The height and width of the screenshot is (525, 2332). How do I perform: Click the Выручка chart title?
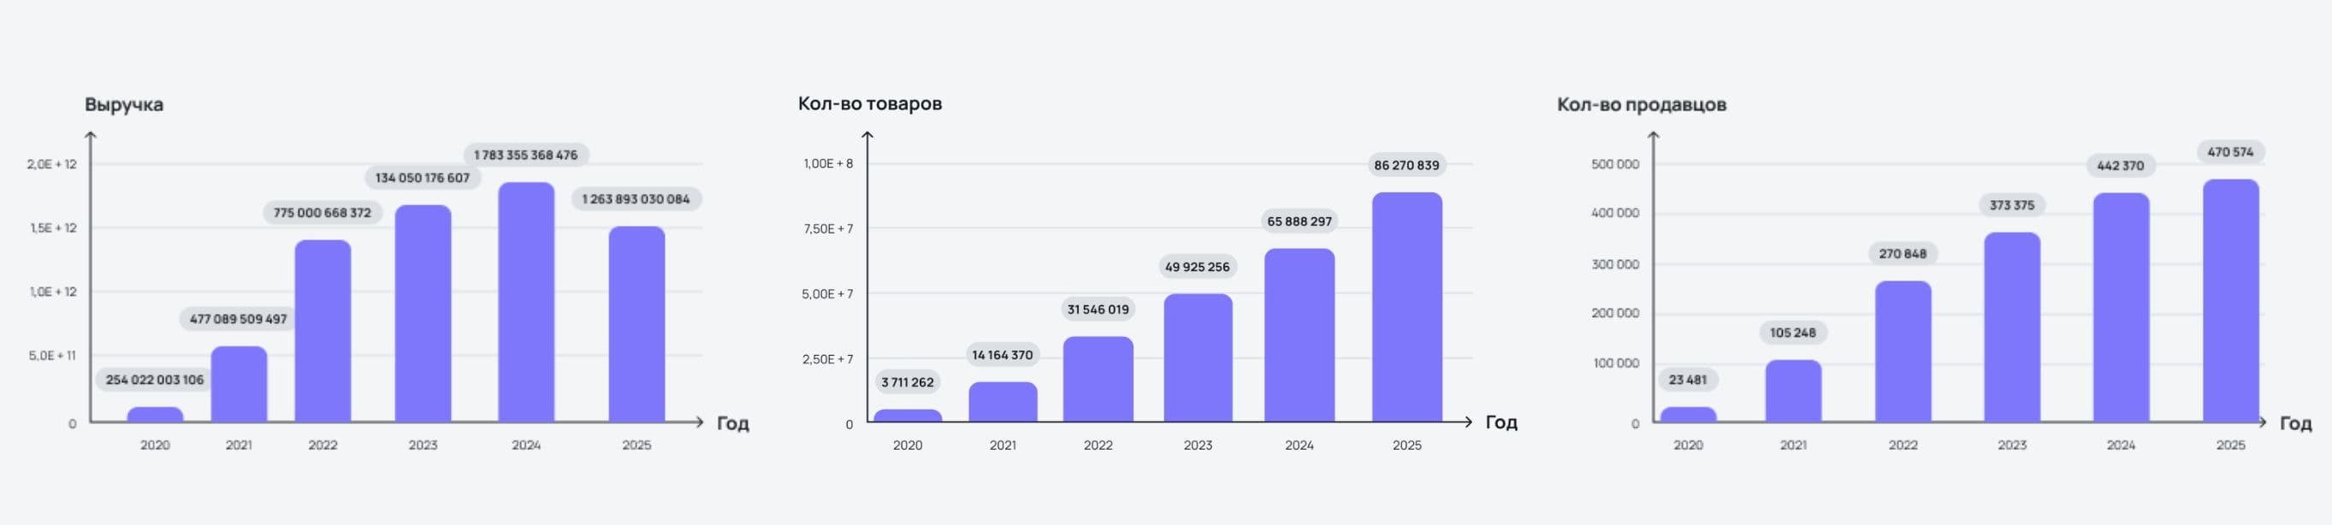pos(124,104)
